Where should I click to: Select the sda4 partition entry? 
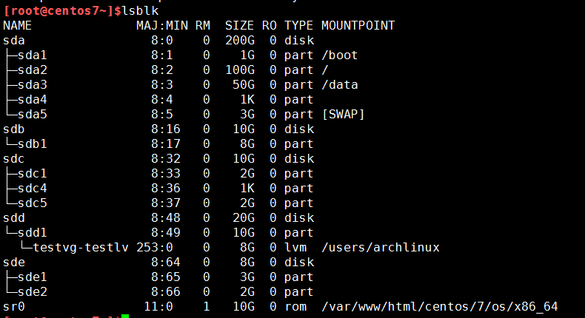pyautogui.click(x=32, y=100)
